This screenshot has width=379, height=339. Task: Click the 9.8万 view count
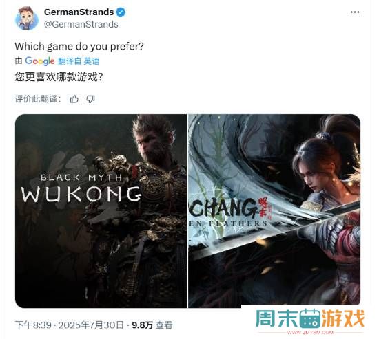(x=143, y=325)
